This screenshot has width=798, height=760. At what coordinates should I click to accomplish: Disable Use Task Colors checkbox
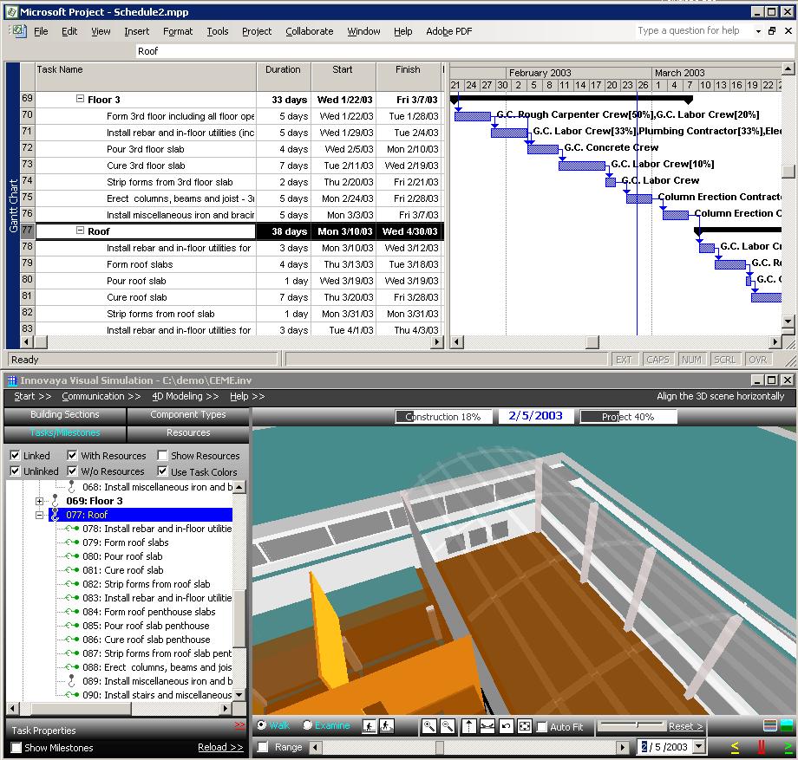click(x=162, y=471)
